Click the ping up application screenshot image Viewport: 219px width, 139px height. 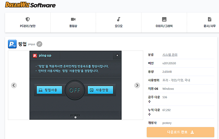(x=75, y=85)
